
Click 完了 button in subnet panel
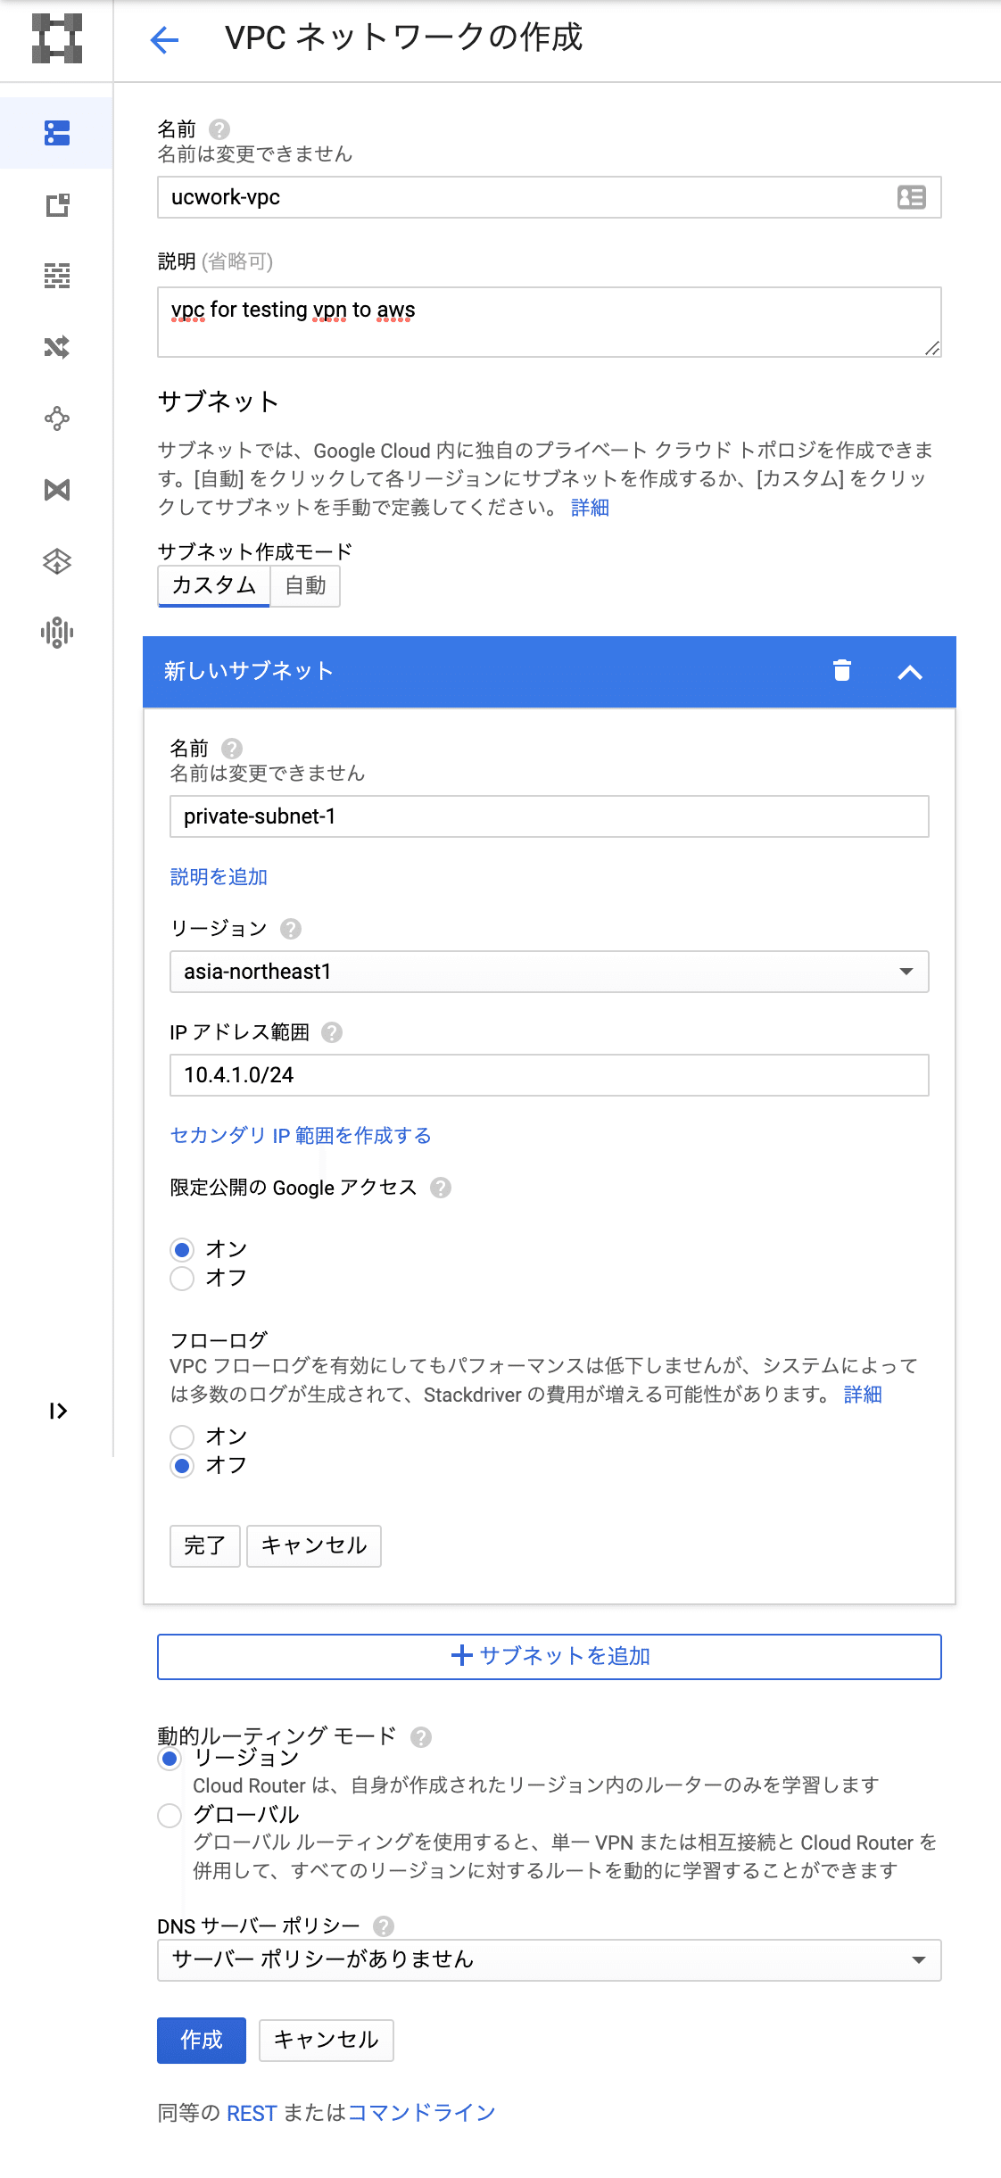point(205,1546)
